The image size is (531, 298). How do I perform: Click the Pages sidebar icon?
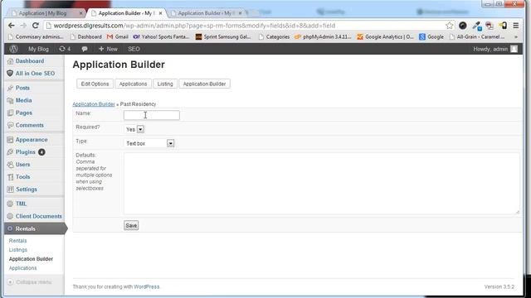[x=10, y=113]
